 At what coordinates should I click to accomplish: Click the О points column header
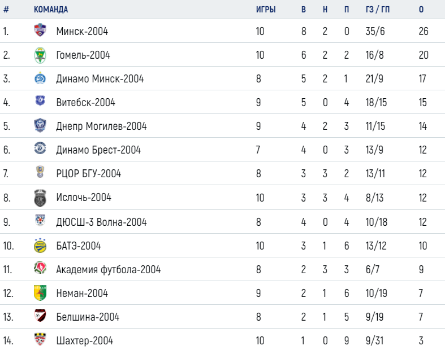click(421, 10)
